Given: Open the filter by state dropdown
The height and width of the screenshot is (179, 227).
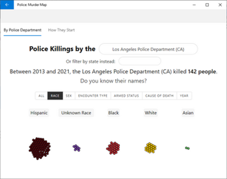Looking at the screenshot, I should pos(140,61).
